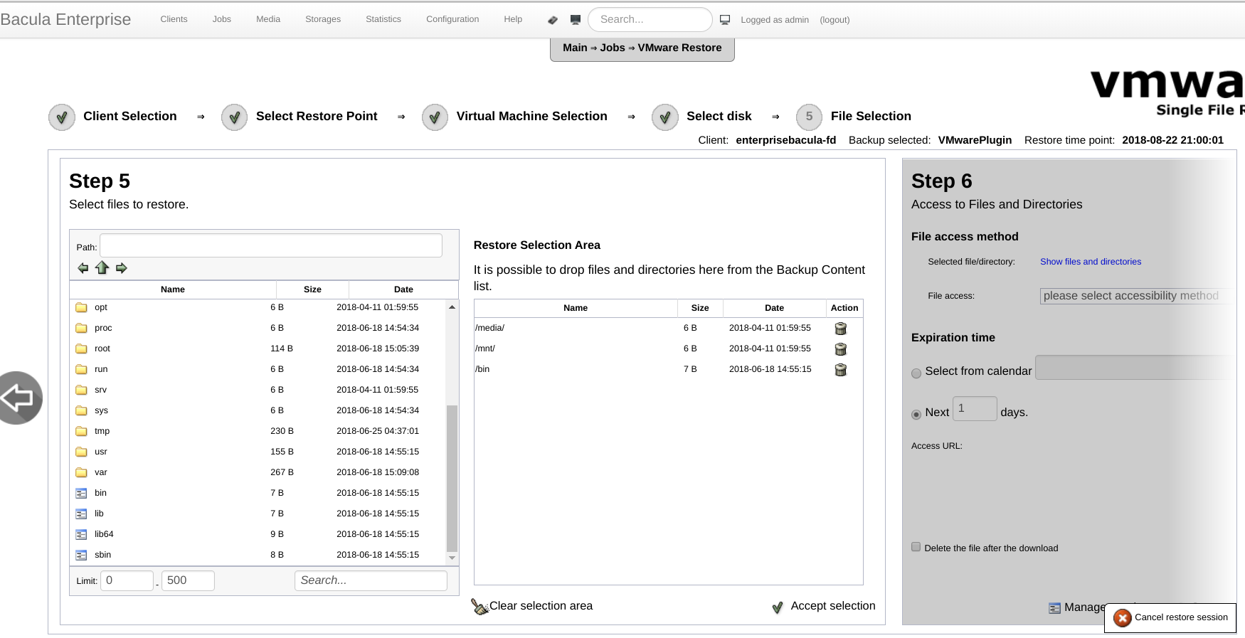Click the Path input field

tap(271, 245)
